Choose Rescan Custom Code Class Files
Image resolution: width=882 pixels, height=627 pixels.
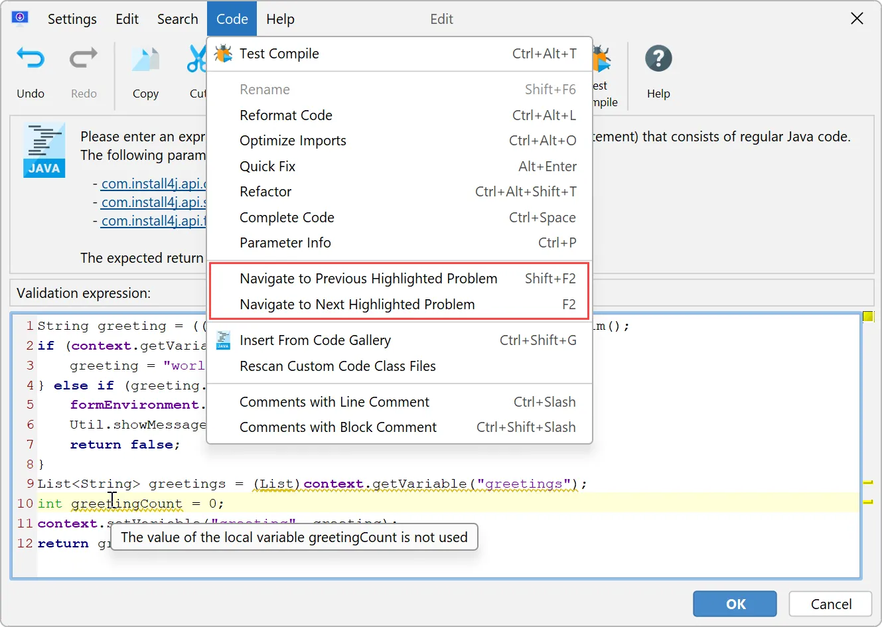(x=400, y=366)
